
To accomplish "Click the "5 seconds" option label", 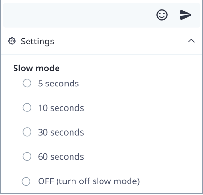I will (58, 84).
